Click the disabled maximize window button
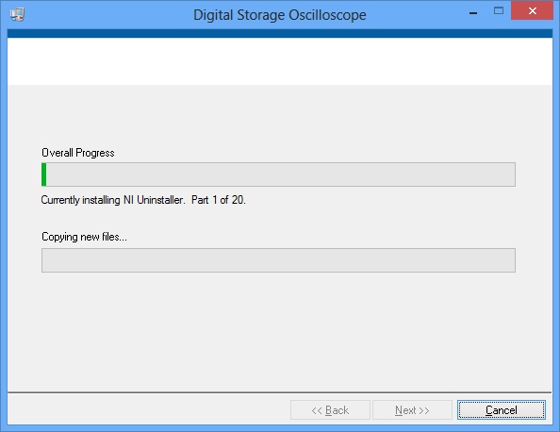Viewport: 560px width, 432px height. pyautogui.click(x=499, y=10)
